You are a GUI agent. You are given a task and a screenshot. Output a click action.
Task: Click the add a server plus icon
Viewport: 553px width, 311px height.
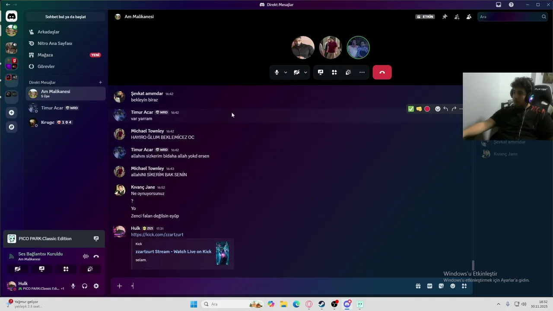(x=12, y=113)
